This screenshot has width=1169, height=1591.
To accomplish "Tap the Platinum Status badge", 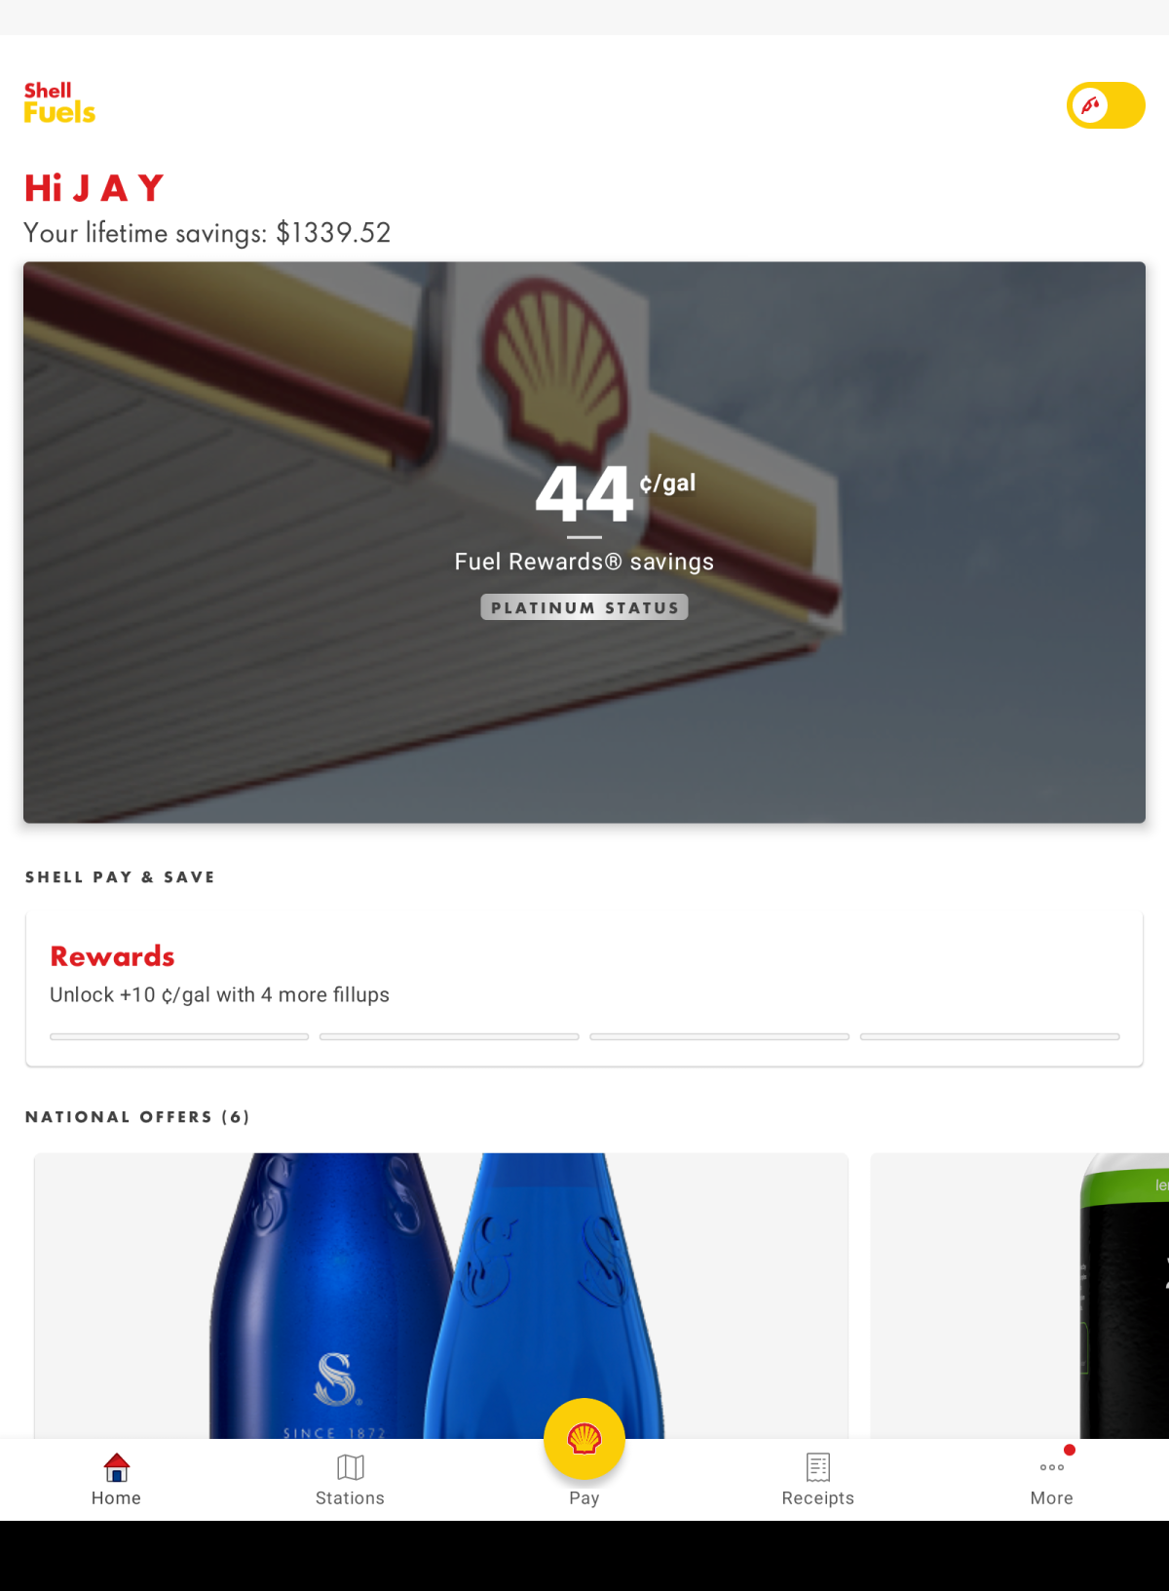I will pos(584,607).
